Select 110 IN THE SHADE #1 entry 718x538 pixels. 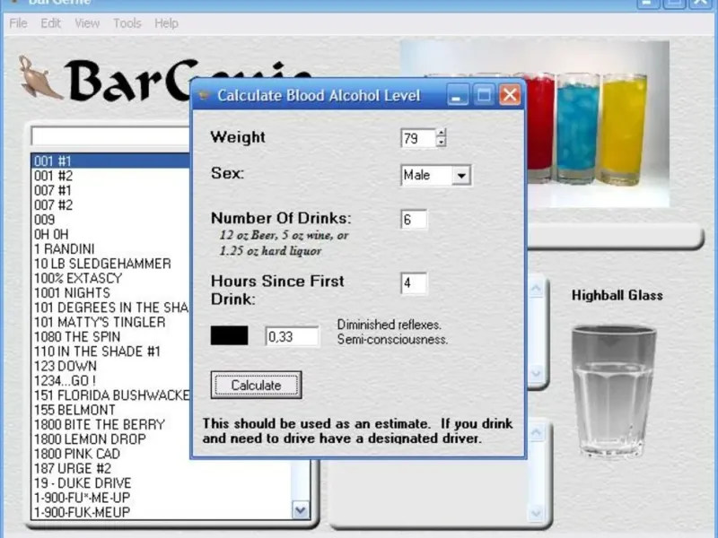(110, 351)
